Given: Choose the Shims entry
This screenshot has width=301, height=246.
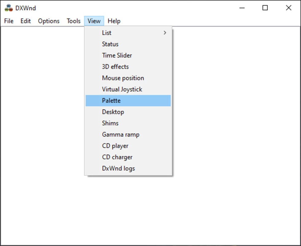Looking at the screenshot, I should pos(128,123).
